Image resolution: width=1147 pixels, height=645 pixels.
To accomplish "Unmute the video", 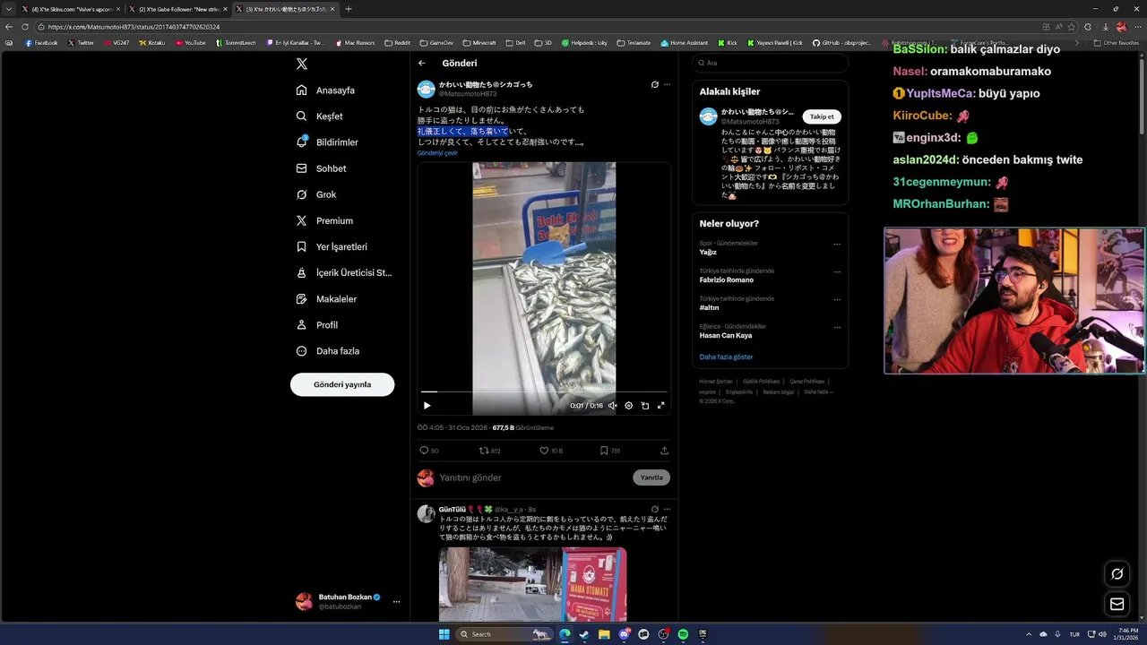I will pyautogui.click(x=612, y=406).
